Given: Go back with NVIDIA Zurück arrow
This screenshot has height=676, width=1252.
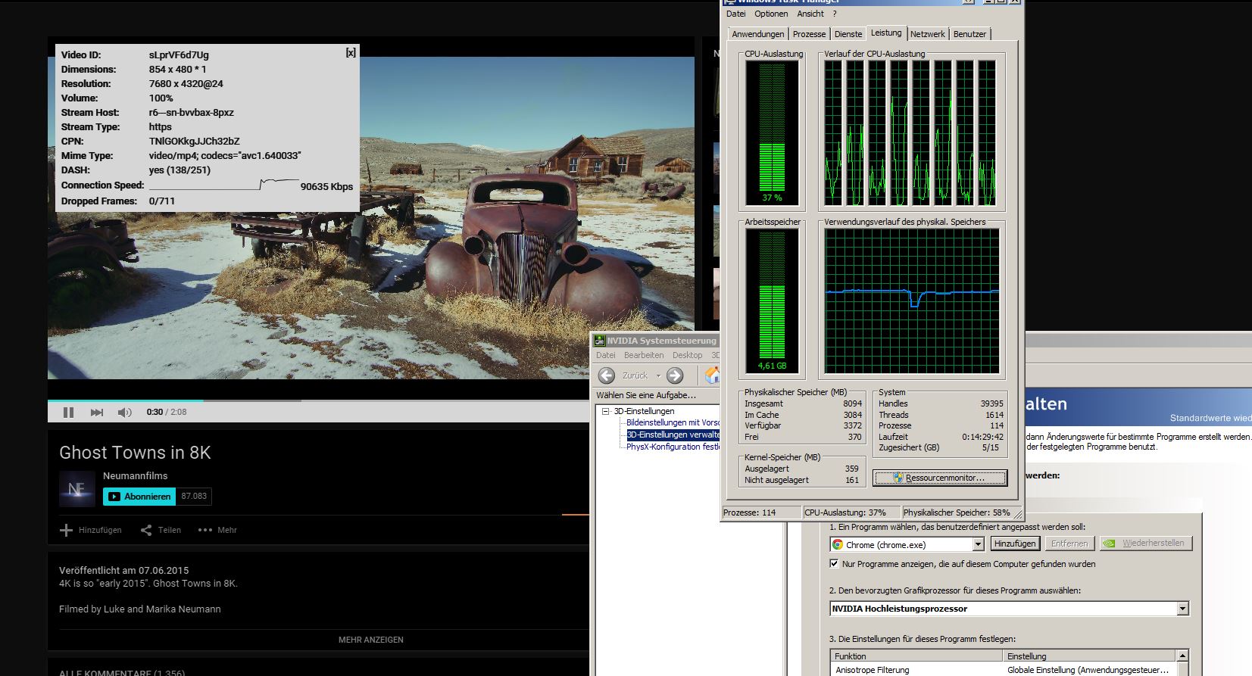Looking at the screenshot, I should (607, 375).
